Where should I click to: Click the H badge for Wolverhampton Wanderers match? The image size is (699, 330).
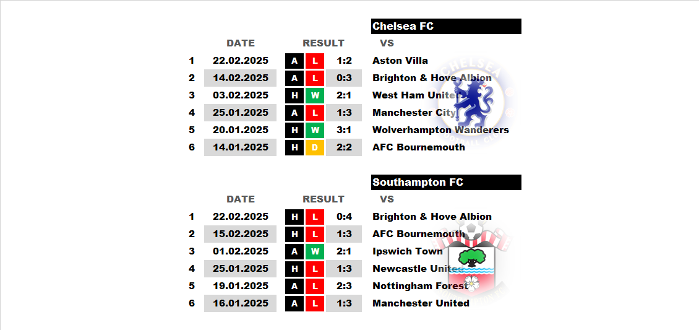294,130
